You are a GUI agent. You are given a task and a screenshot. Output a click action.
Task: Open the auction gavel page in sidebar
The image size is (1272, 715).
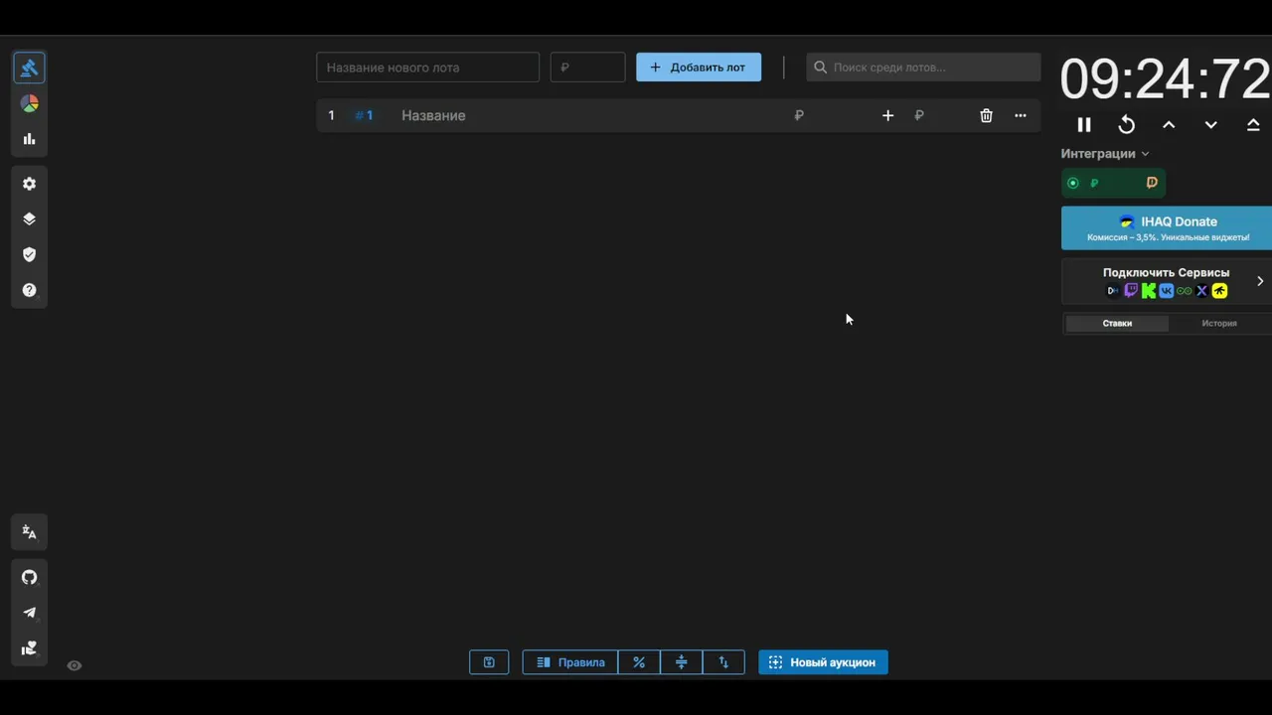click(29, 68)
